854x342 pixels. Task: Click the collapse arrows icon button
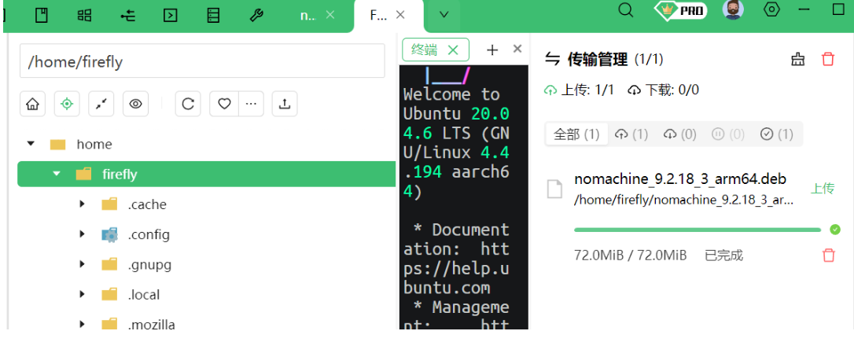(x=101, y=104)
